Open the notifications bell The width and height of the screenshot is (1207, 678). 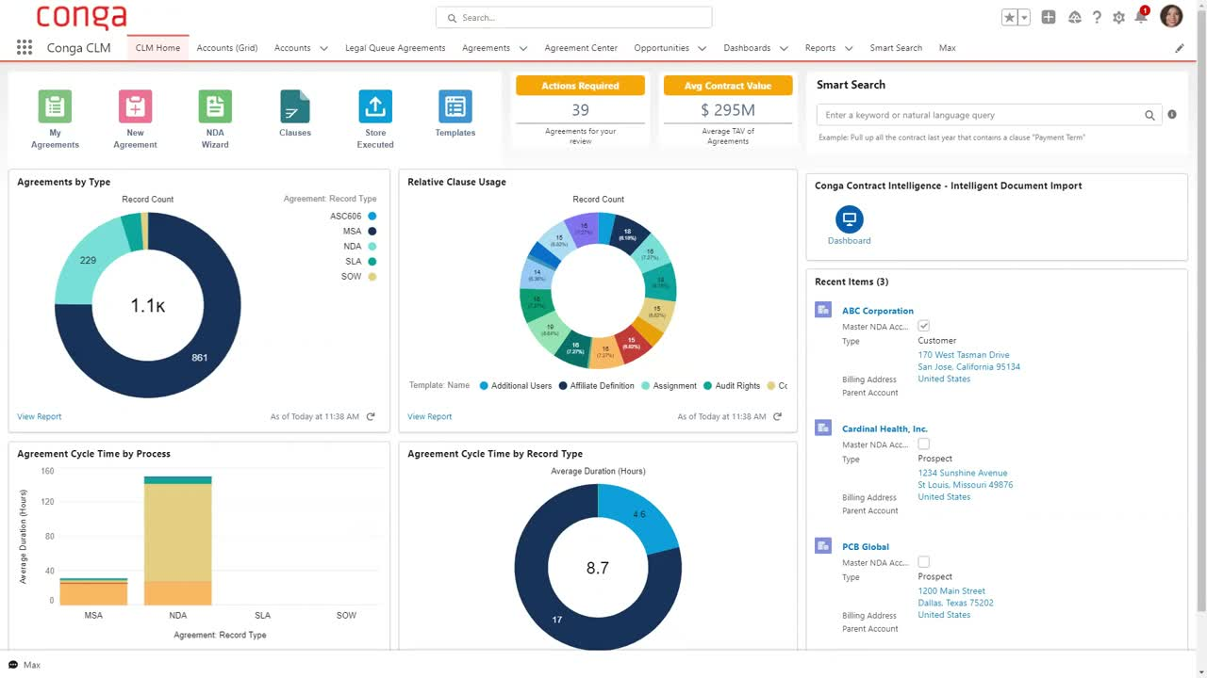(1141, 17)
